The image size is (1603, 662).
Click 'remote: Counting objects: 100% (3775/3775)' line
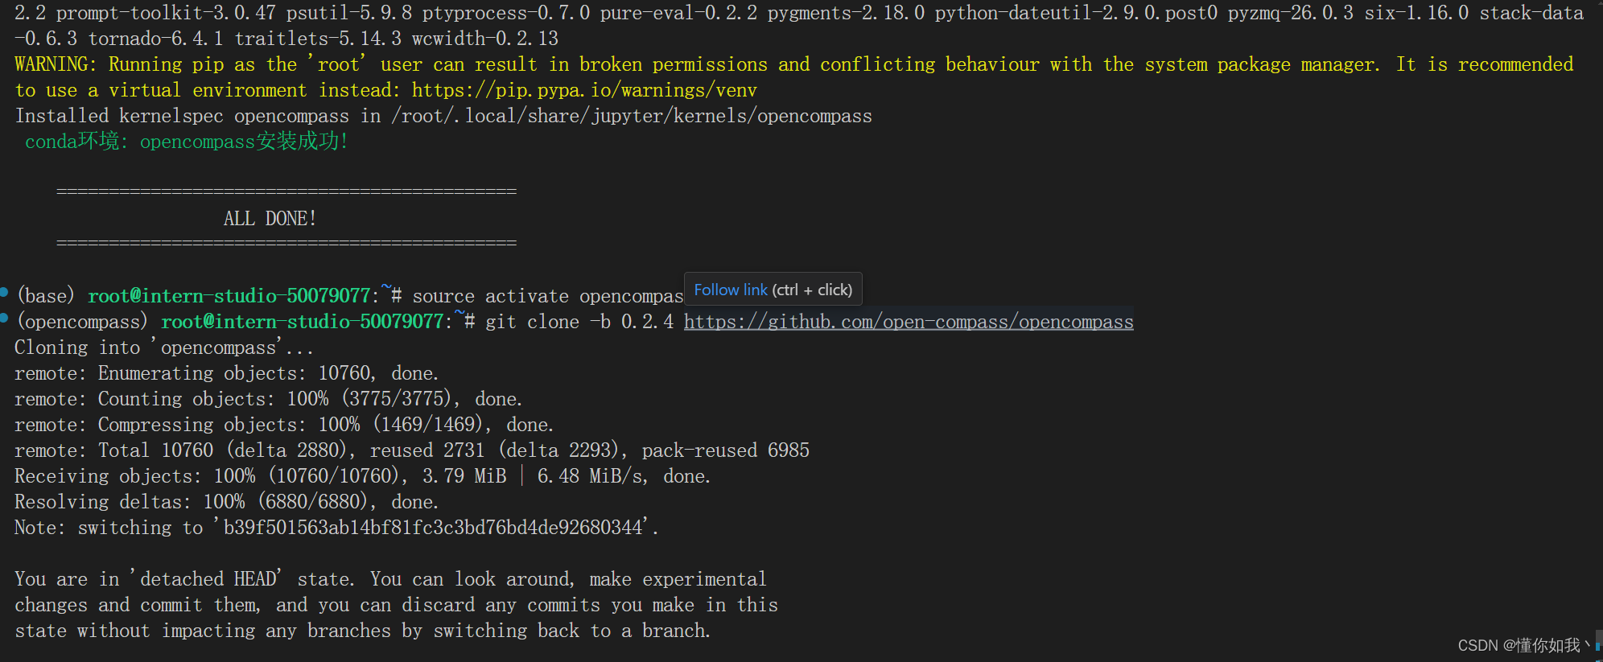pyautogui.click(x=269, y=399)
